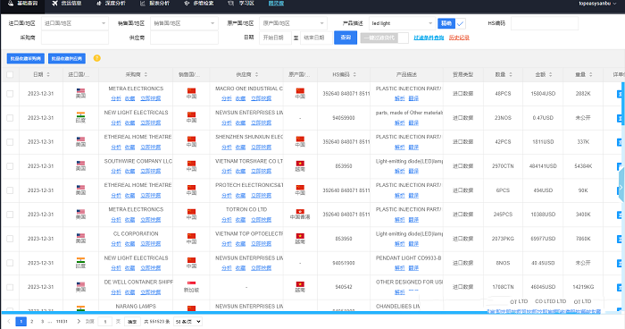The height and width of the screenshot is (329, 625).
Task: Click the Hong Kong flag in TOTRON CO LTD row
Action: 300,212
